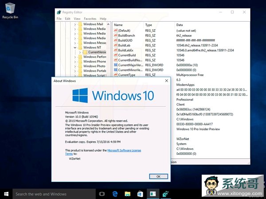
Task: Select the CurrentType string value icon
Action: 116,75
